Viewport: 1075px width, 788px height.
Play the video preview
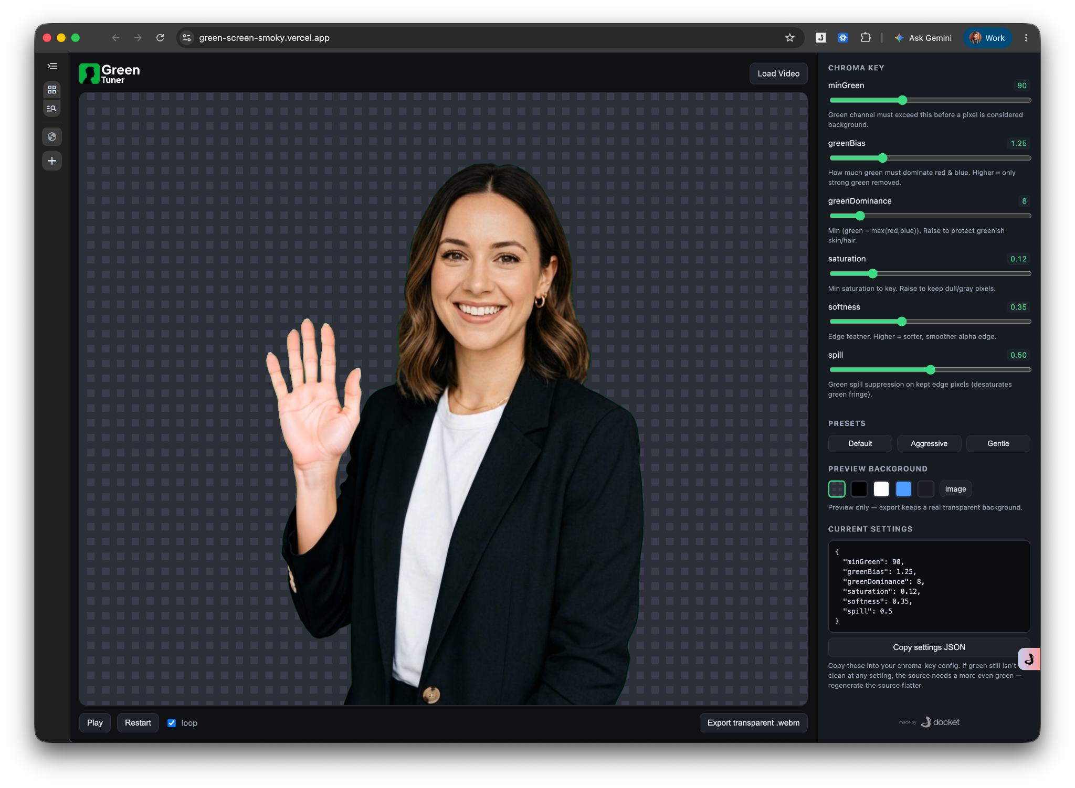pos(95,723)
